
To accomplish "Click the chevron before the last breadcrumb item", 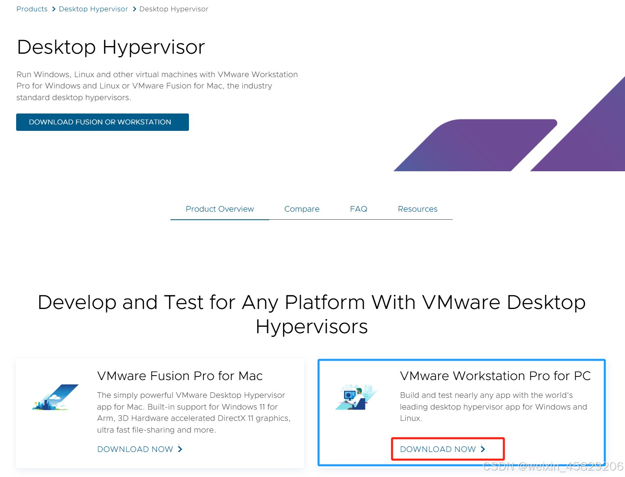I will point(134,8).
